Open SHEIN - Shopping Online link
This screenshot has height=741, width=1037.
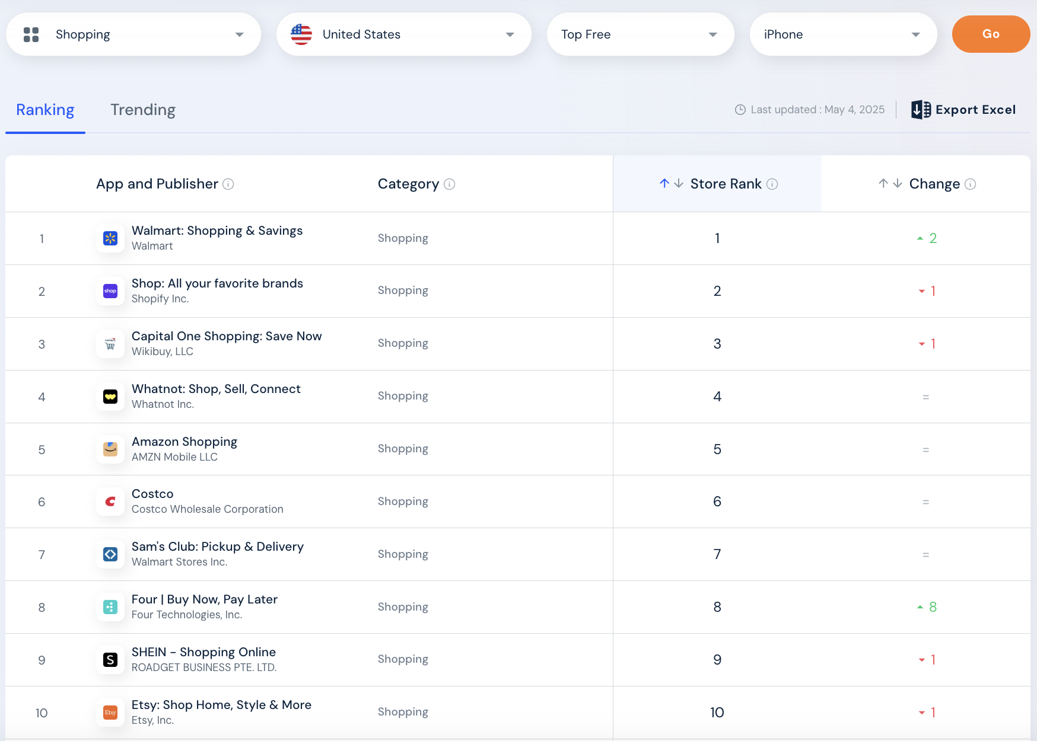coord(203,652)
